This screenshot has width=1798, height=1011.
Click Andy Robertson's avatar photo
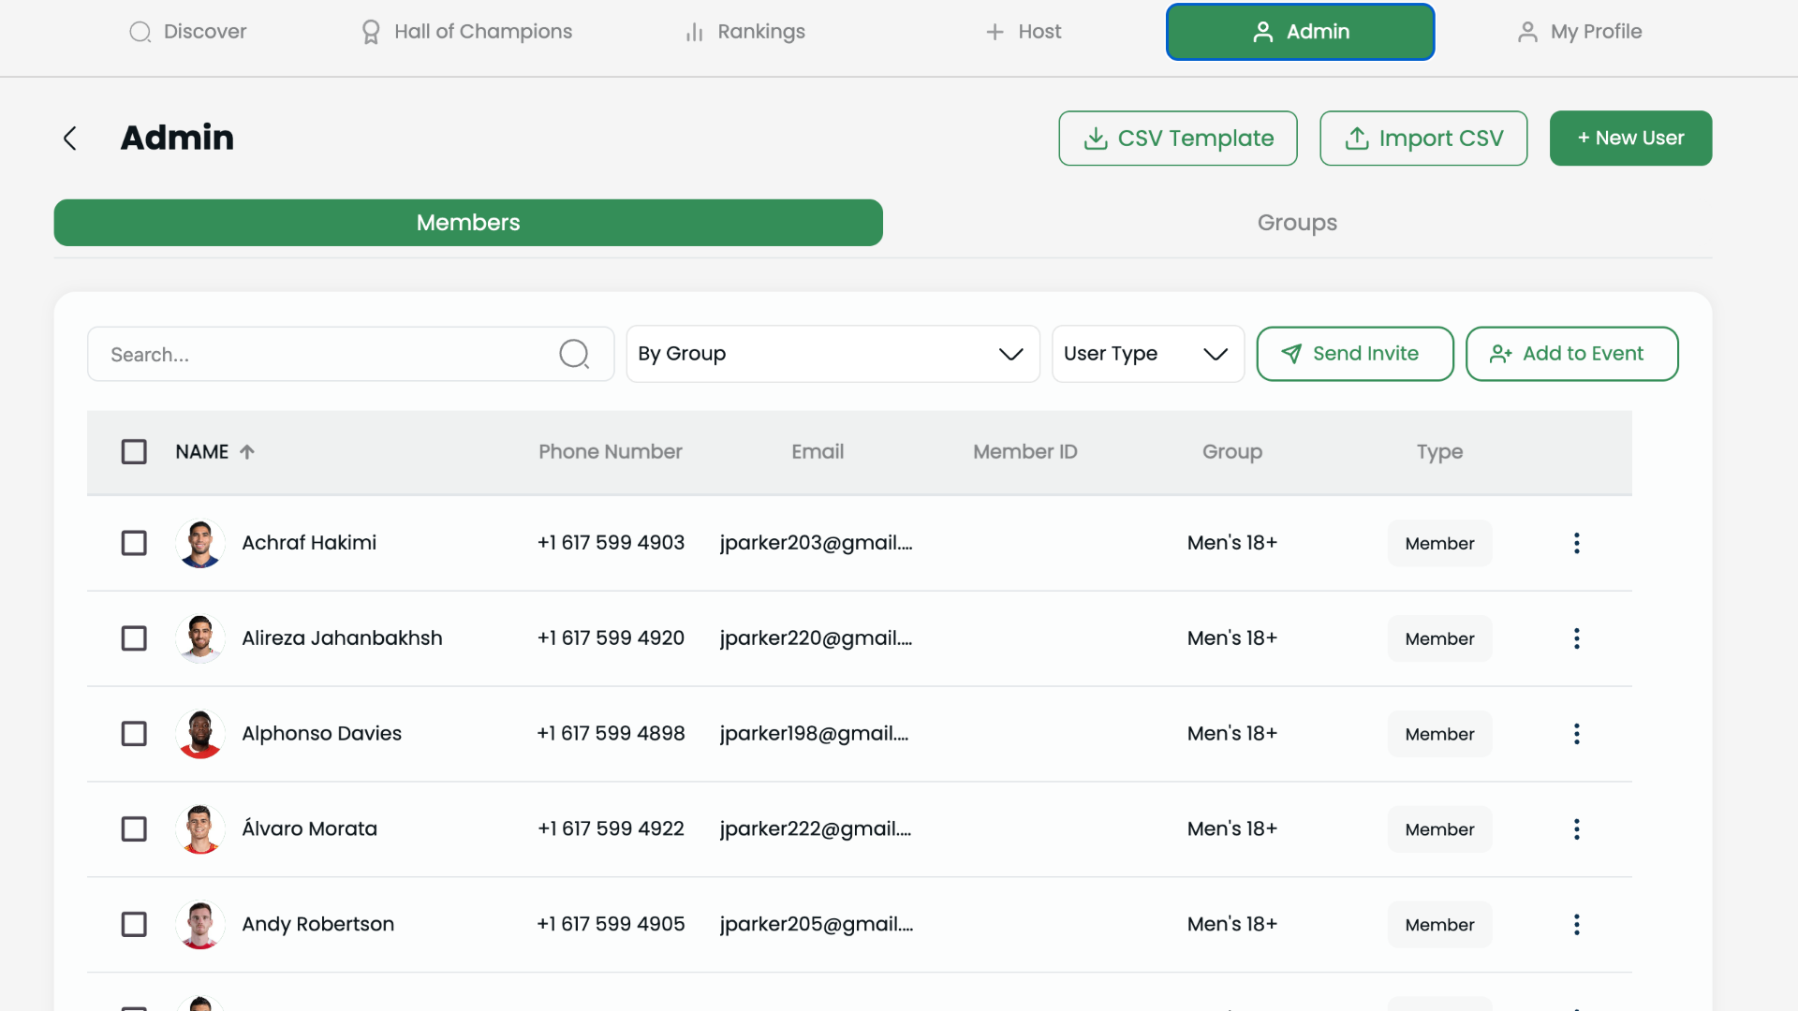tap(200, 925)
